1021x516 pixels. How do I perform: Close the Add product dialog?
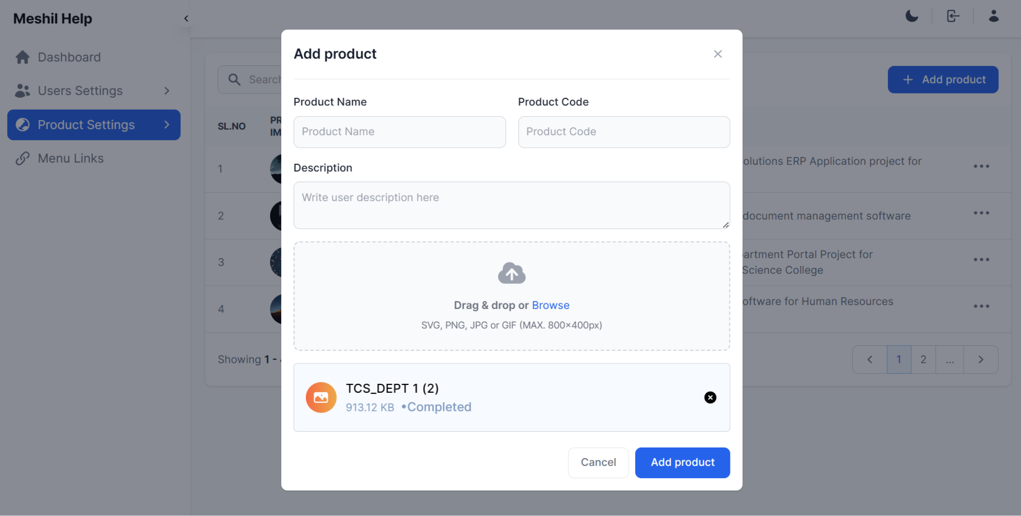pyautogui.click(x=718, y=54)
